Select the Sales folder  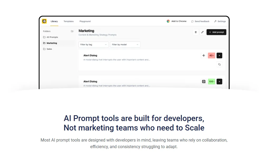tap(49, 49)
